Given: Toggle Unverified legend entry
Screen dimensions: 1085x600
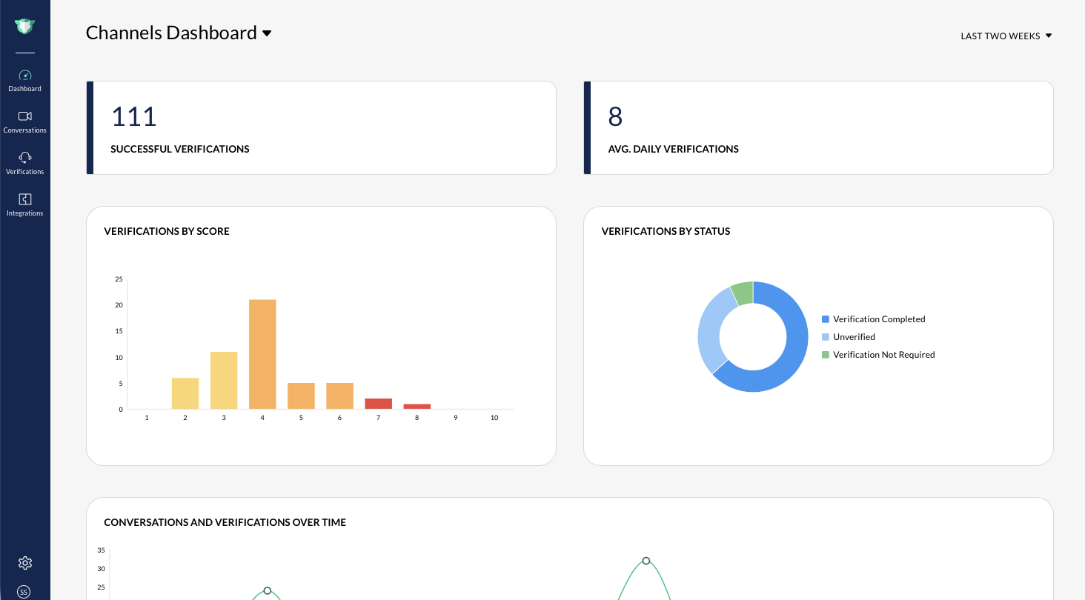Looking at the screenshot, I should pos(849,337).
